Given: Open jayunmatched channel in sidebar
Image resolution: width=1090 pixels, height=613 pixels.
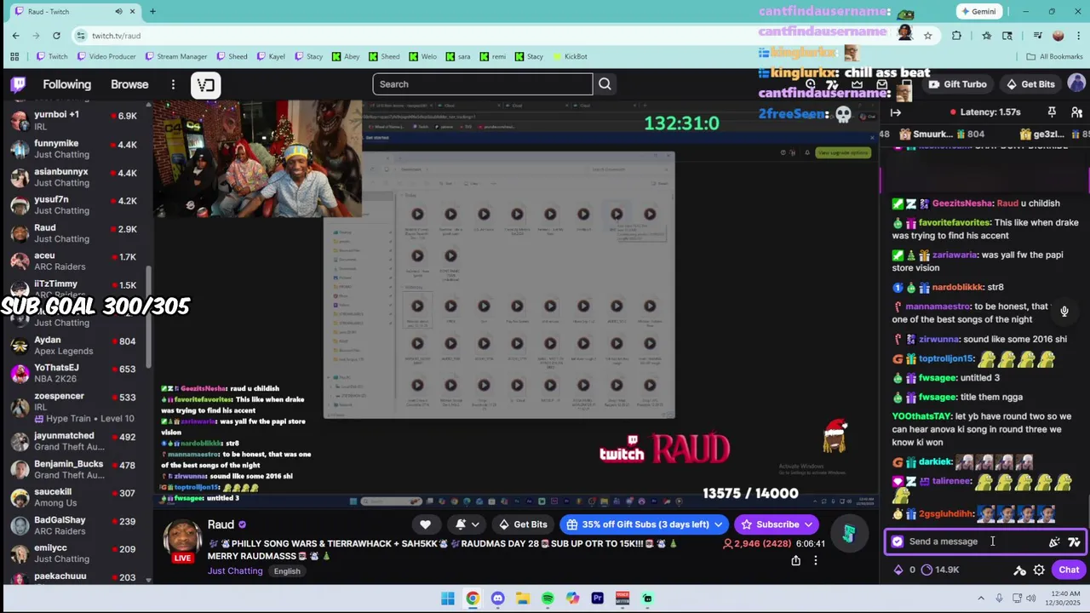Looking at the screenshot, I should coord(75,441).
